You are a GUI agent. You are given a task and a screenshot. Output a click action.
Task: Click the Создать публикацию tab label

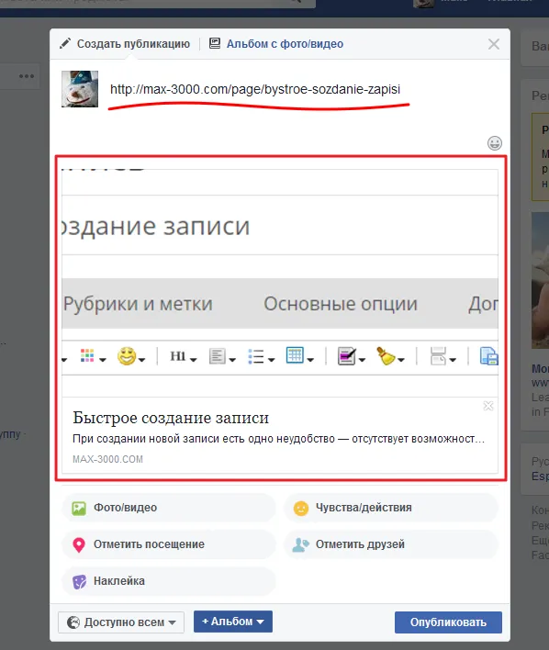pos(133,43)
